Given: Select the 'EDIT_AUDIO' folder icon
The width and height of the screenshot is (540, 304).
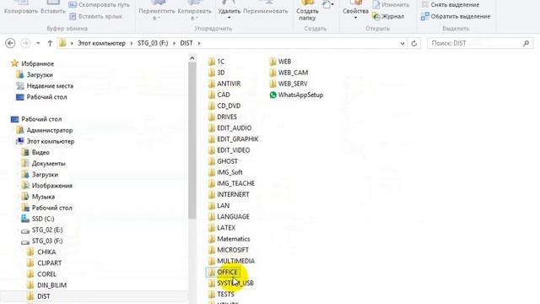Looking at the screenshot, I should point(212,128).
